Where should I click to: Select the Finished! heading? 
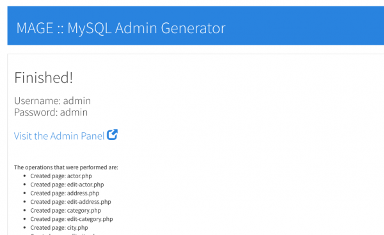44,78
